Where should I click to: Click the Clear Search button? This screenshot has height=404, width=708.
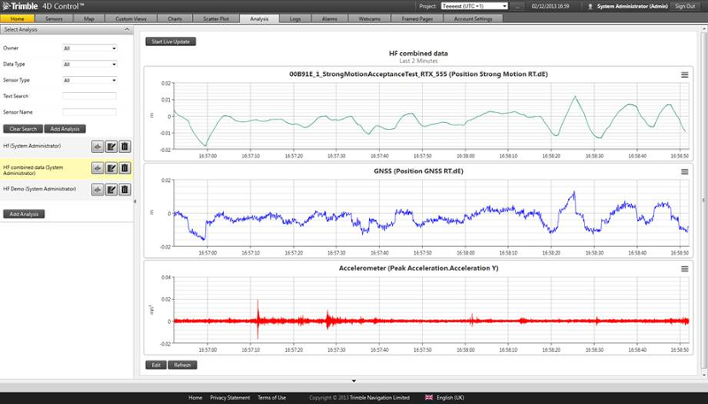pos(23,129)
